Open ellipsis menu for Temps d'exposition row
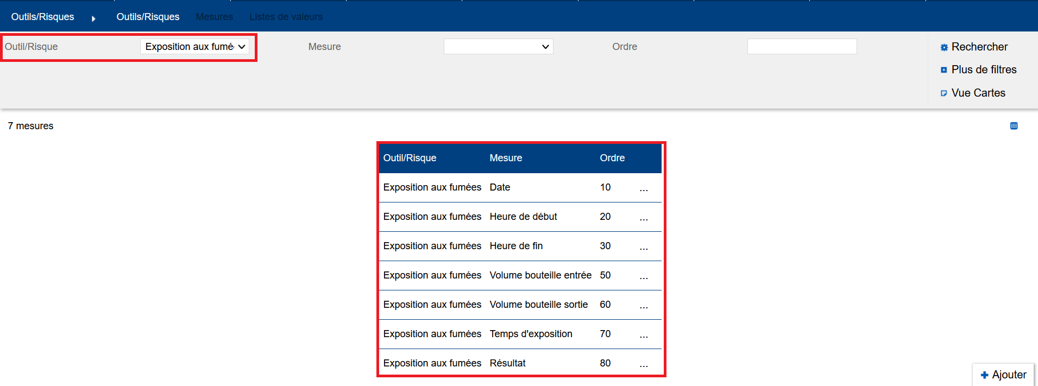 click(644, 335)
